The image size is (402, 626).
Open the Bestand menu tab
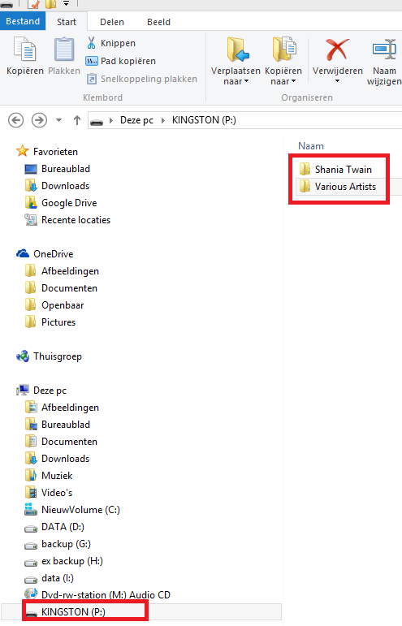(x=23, y=21)
